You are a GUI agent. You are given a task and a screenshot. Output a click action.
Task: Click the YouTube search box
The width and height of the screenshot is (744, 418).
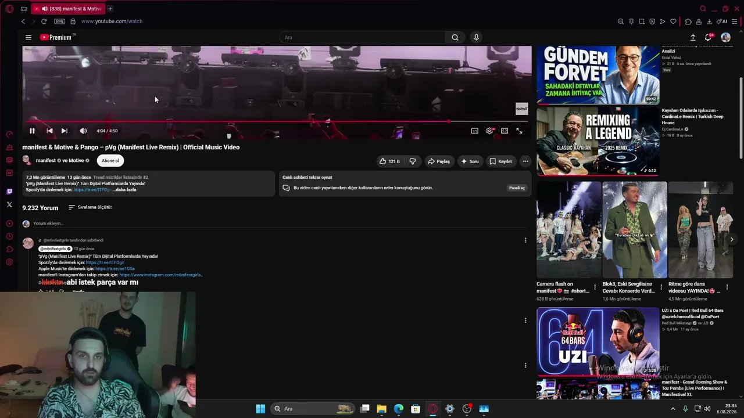click(x=363, y=37)
